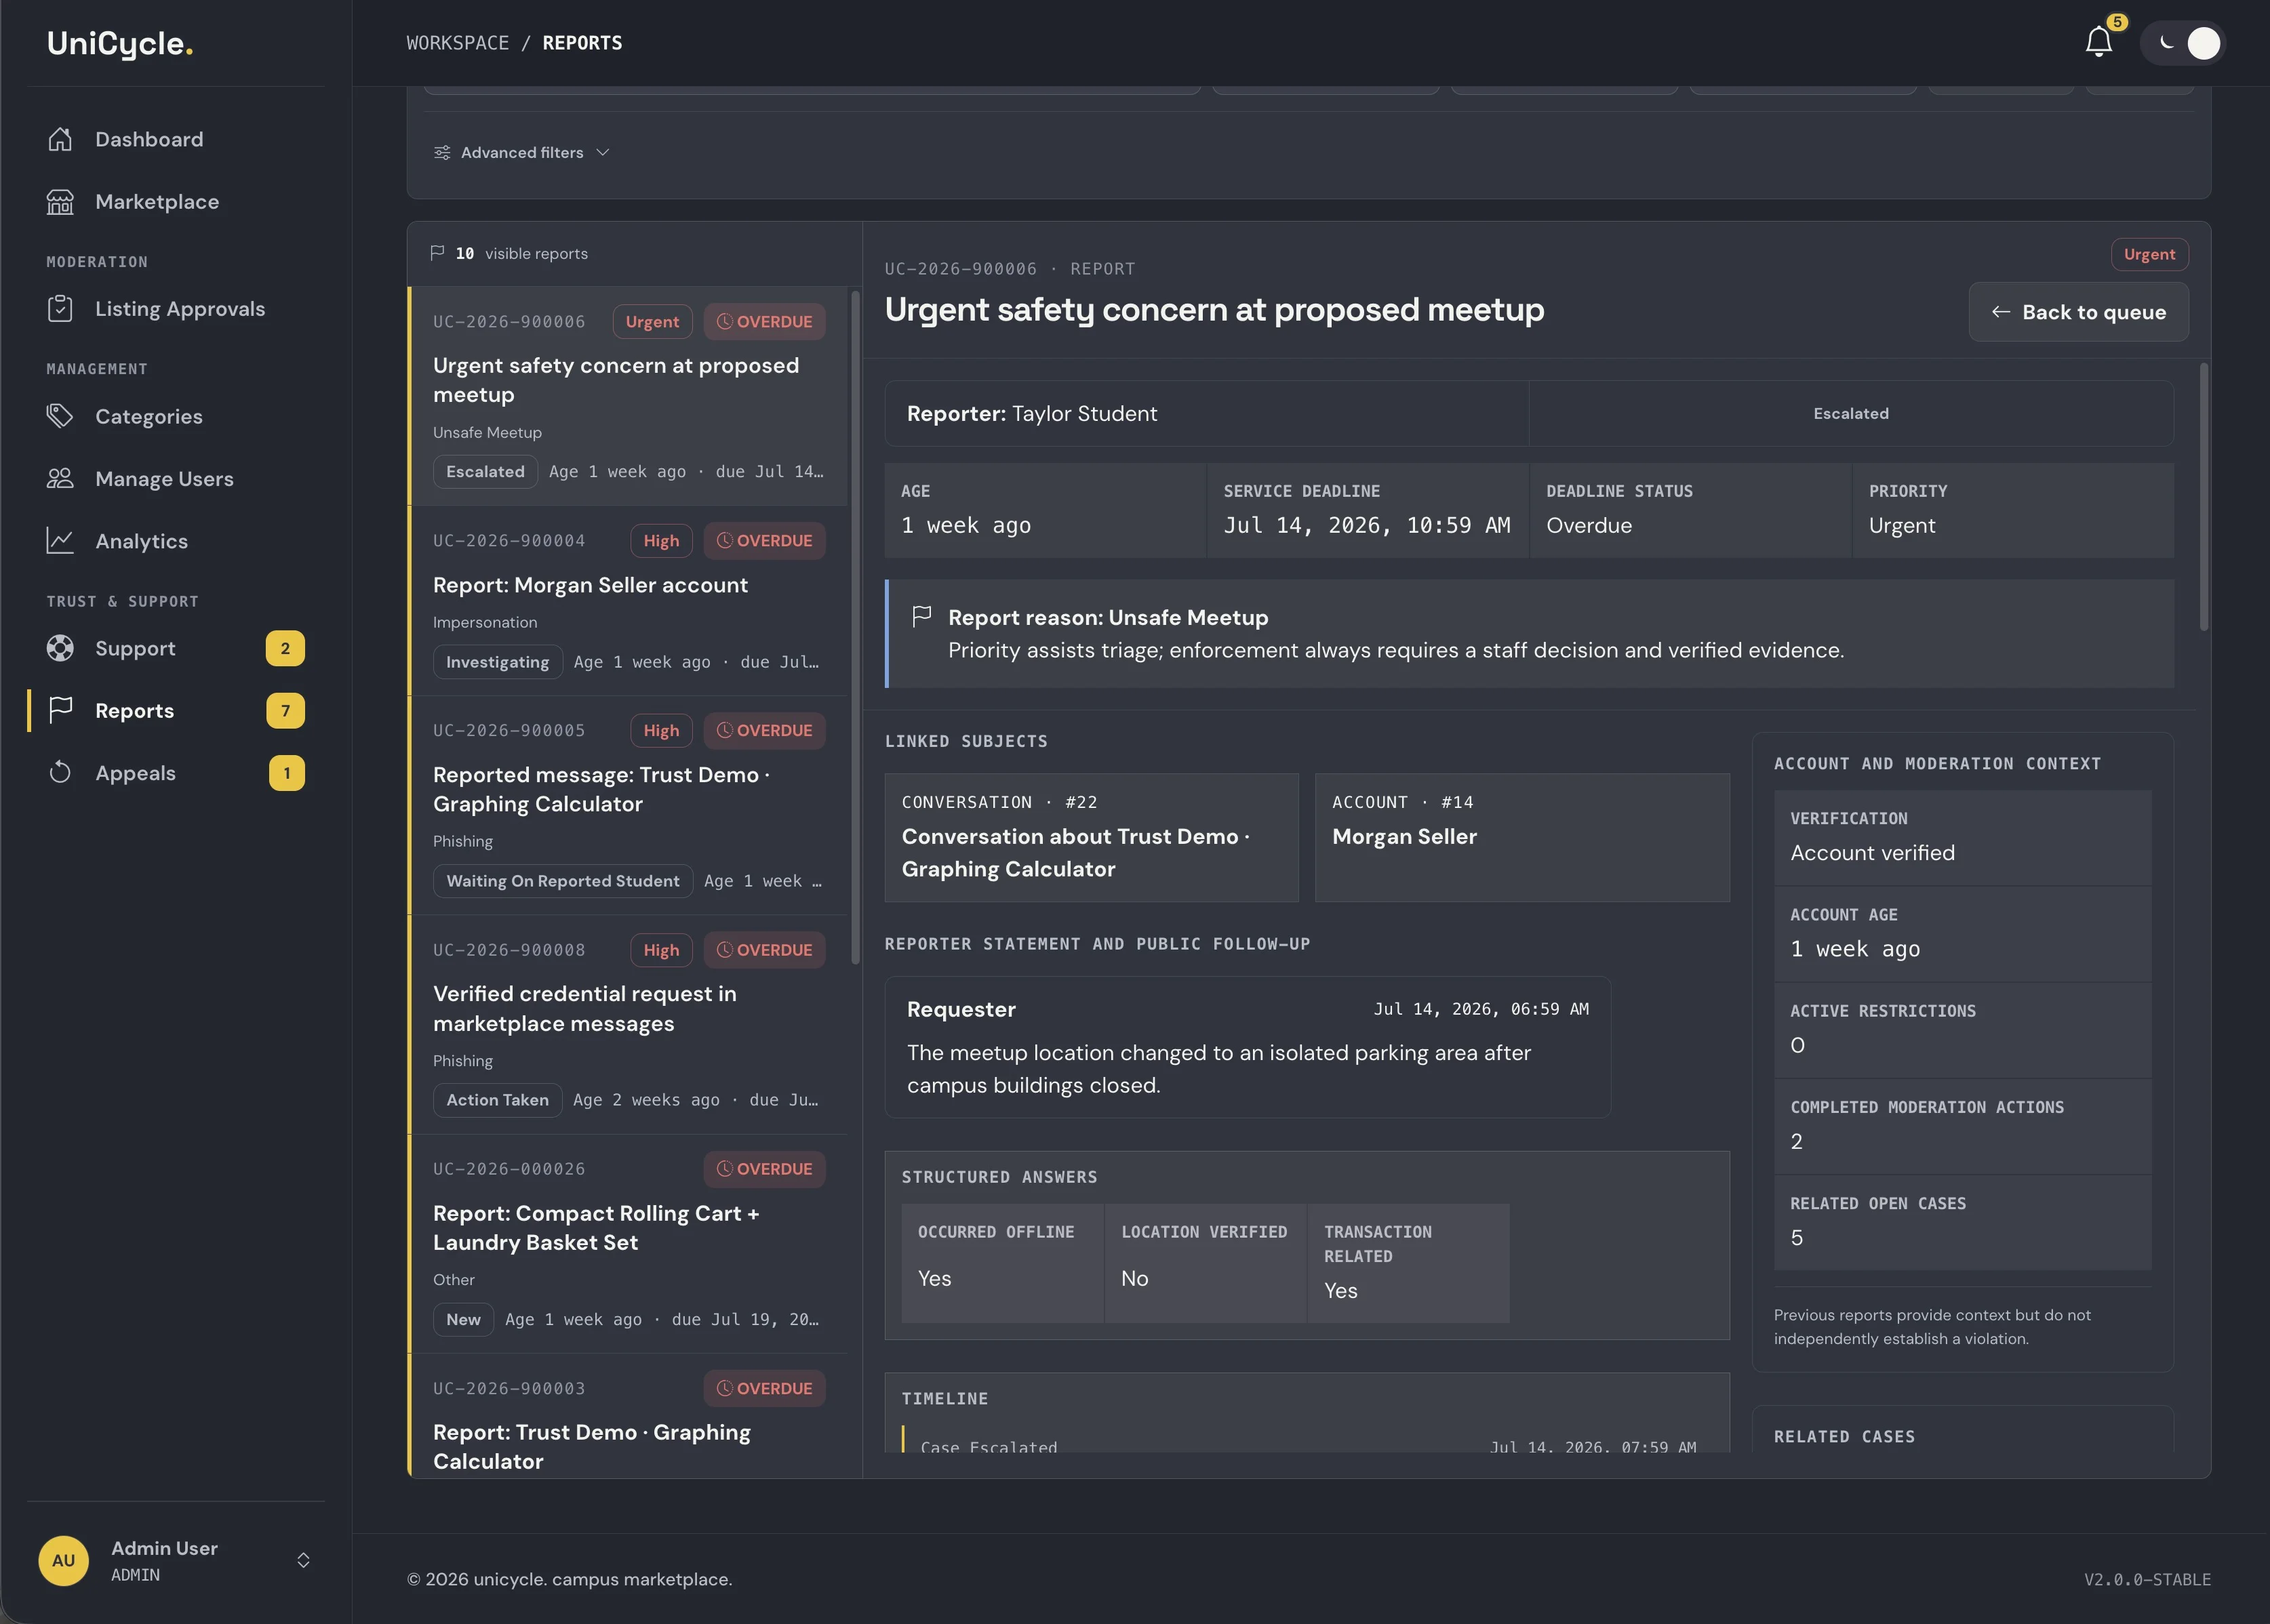Image resolution: width=2270 pixels, height=1624 pixels.
Task: Click the New status chip
Action: coord(463,1319)
